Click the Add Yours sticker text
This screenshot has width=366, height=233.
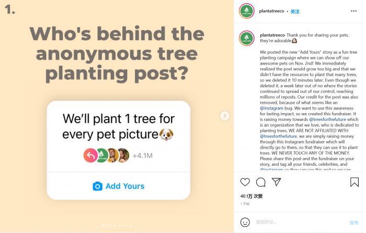125,186
